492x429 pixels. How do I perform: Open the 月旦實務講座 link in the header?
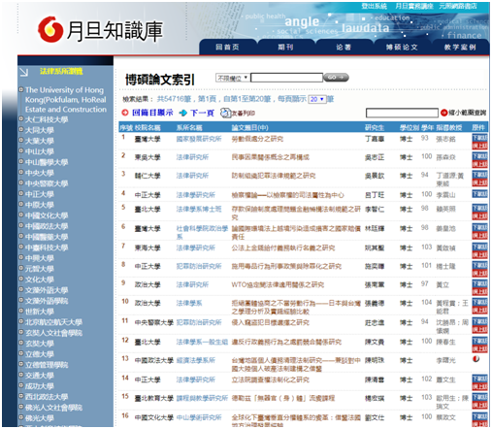coord(414,6)
